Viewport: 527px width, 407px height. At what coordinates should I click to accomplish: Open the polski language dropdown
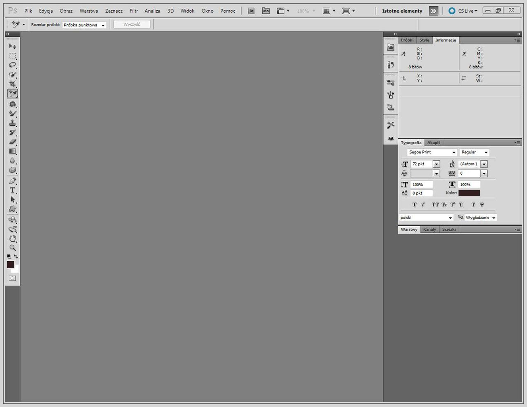(426, 218)
